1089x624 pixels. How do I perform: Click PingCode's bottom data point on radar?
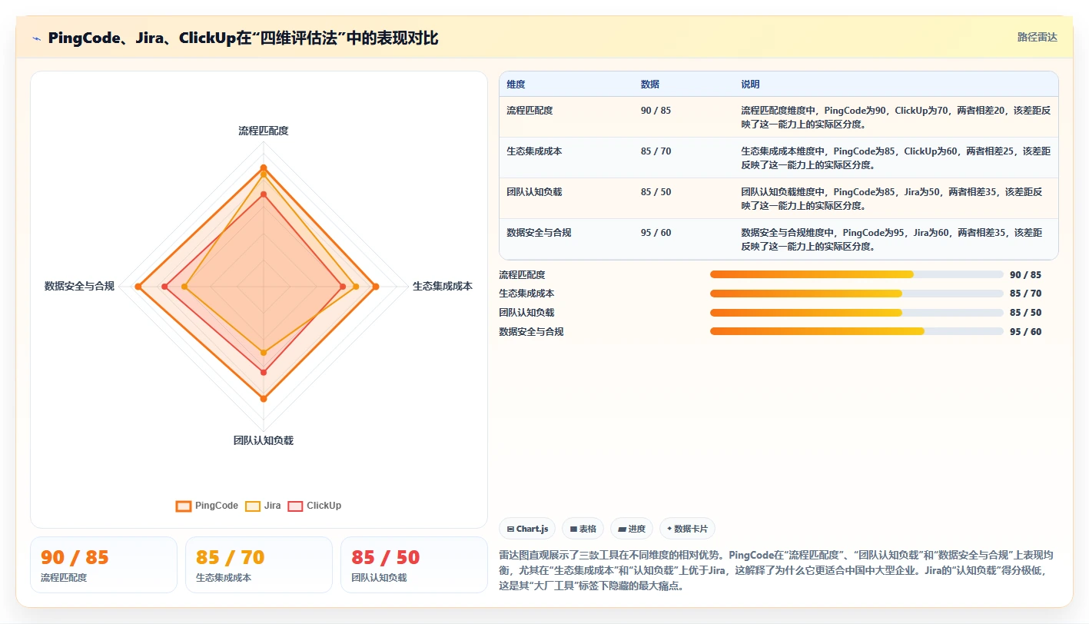[x=264, y=398]
